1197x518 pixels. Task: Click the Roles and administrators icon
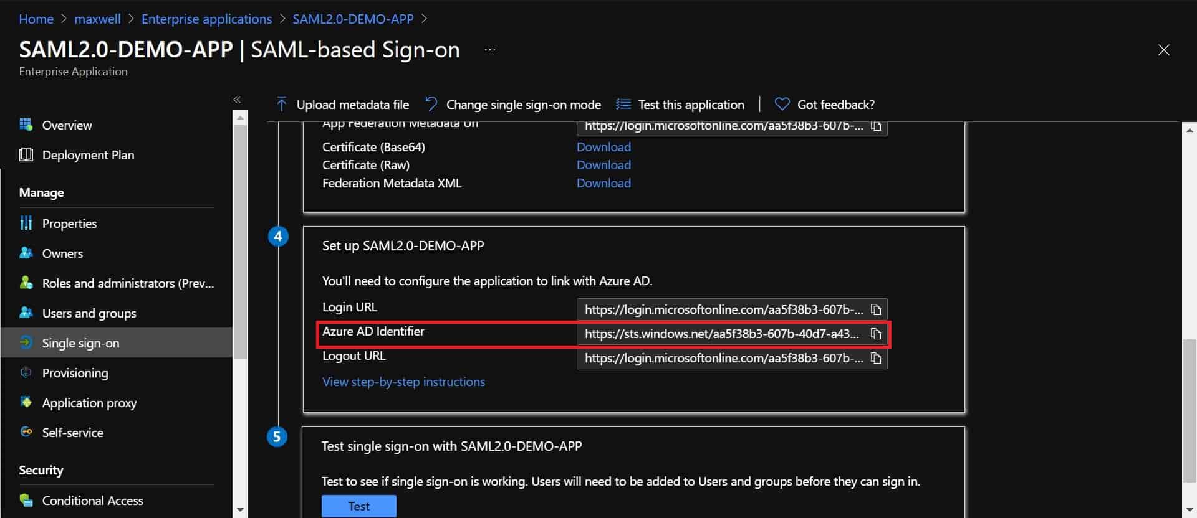pyautogui.click(x=26, y=283)
